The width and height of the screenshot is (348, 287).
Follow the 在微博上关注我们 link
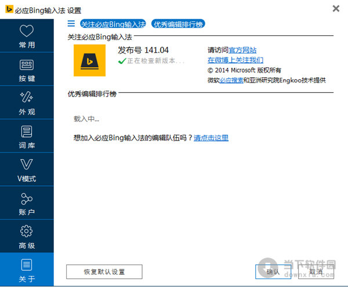[x=235, y=60]
